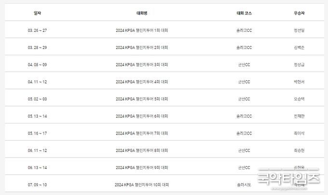Click 2024 KPGA 챌린지투어 7회 대회
Screen dimensions: 328x195
click(142, 134)
